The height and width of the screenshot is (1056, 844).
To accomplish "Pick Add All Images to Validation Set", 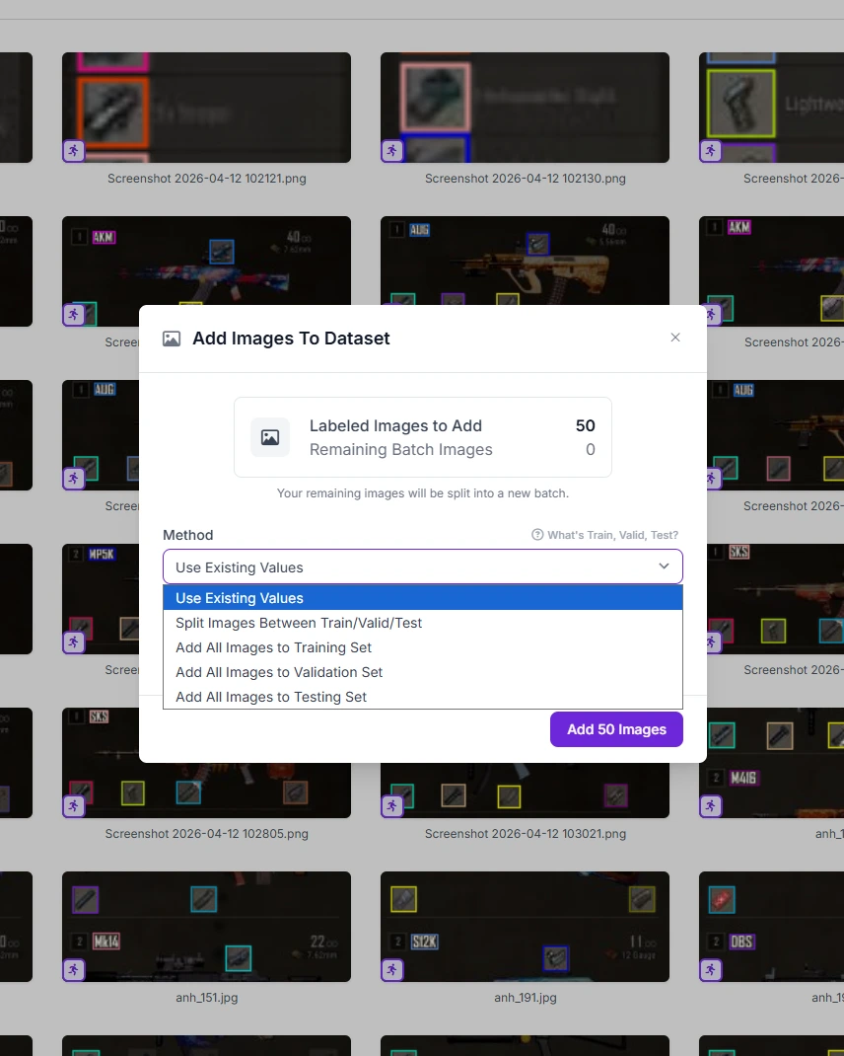I will pos(423,672).
